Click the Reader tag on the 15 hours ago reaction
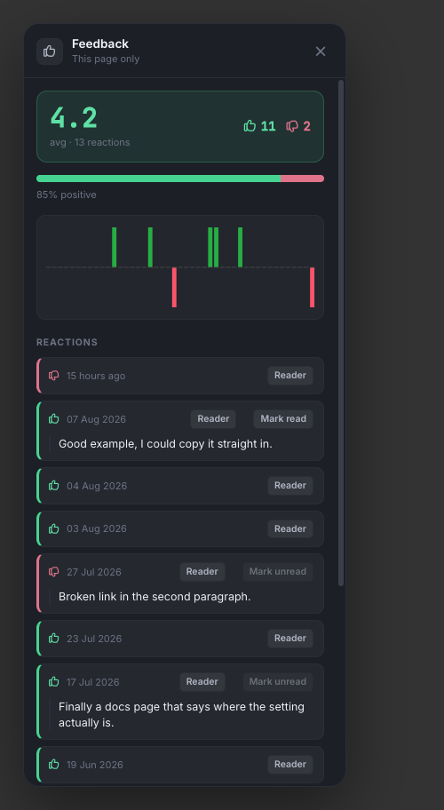The height and width of the screenshot is (810, 444). click(290, 376)
